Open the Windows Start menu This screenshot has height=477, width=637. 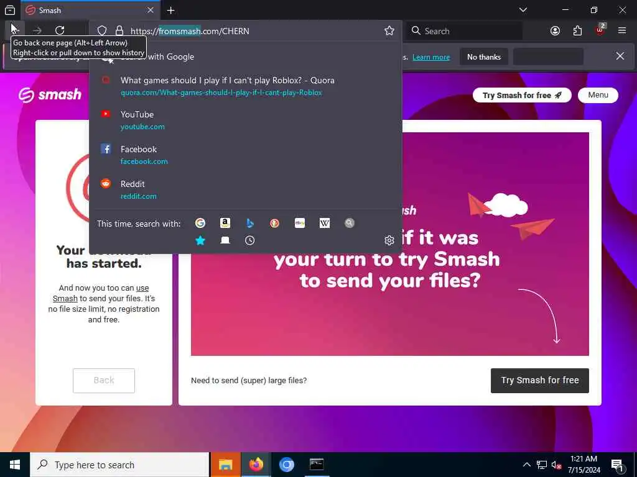point(15,465)
